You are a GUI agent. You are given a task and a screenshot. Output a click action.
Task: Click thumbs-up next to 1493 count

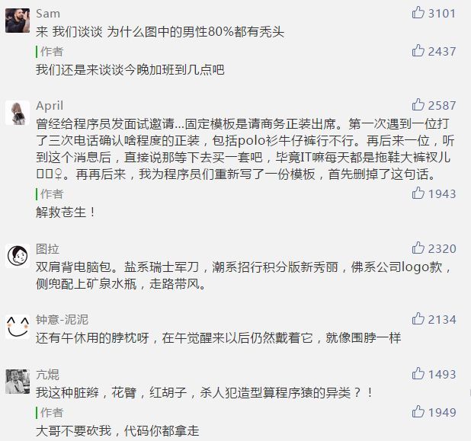tap(418, 373)
